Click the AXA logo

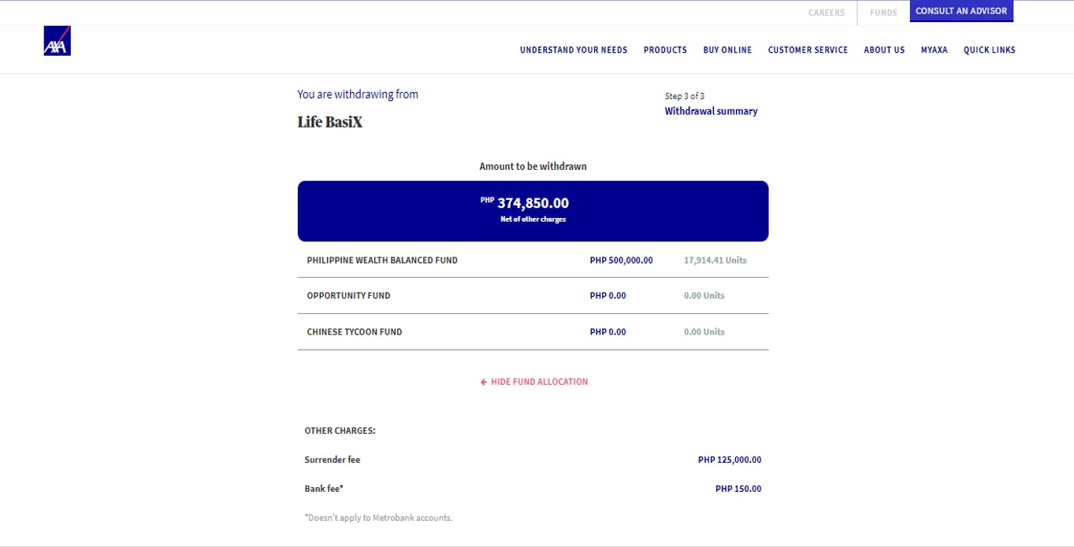[x=56, y=41]
